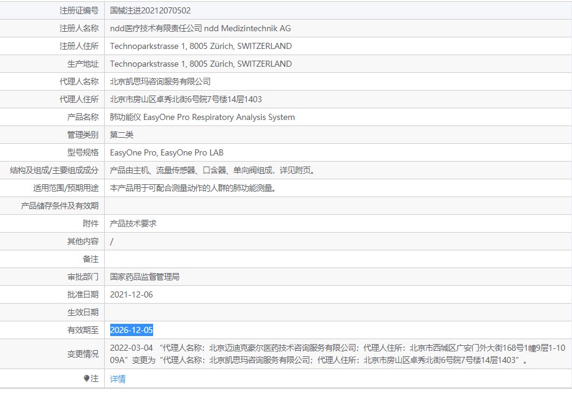Click the 附件 label
Screen dimensions: 572x393
pos(91,223)
